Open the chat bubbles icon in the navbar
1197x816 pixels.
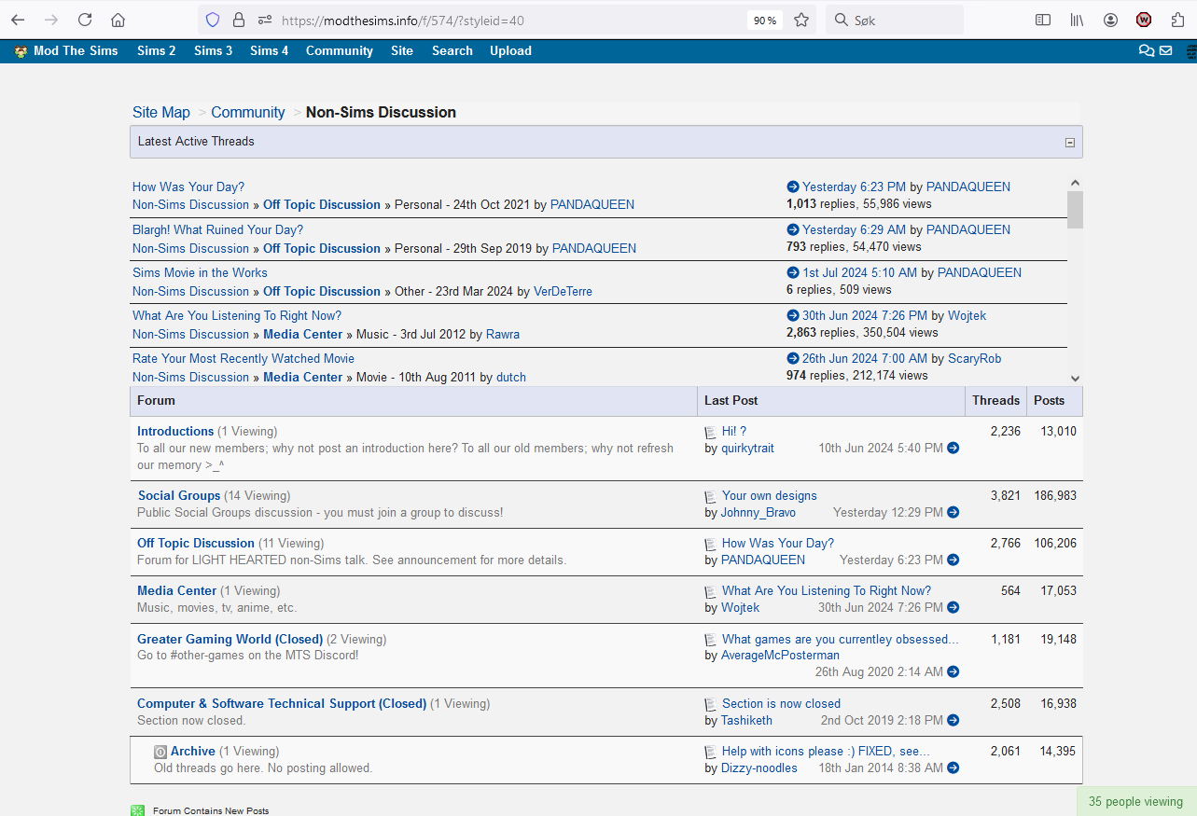pos(1147,50)
